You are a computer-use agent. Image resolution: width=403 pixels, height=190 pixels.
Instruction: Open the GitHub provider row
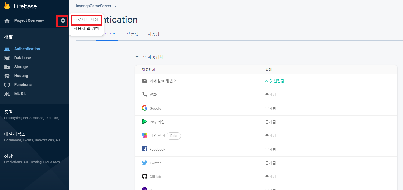coord(266,177)
